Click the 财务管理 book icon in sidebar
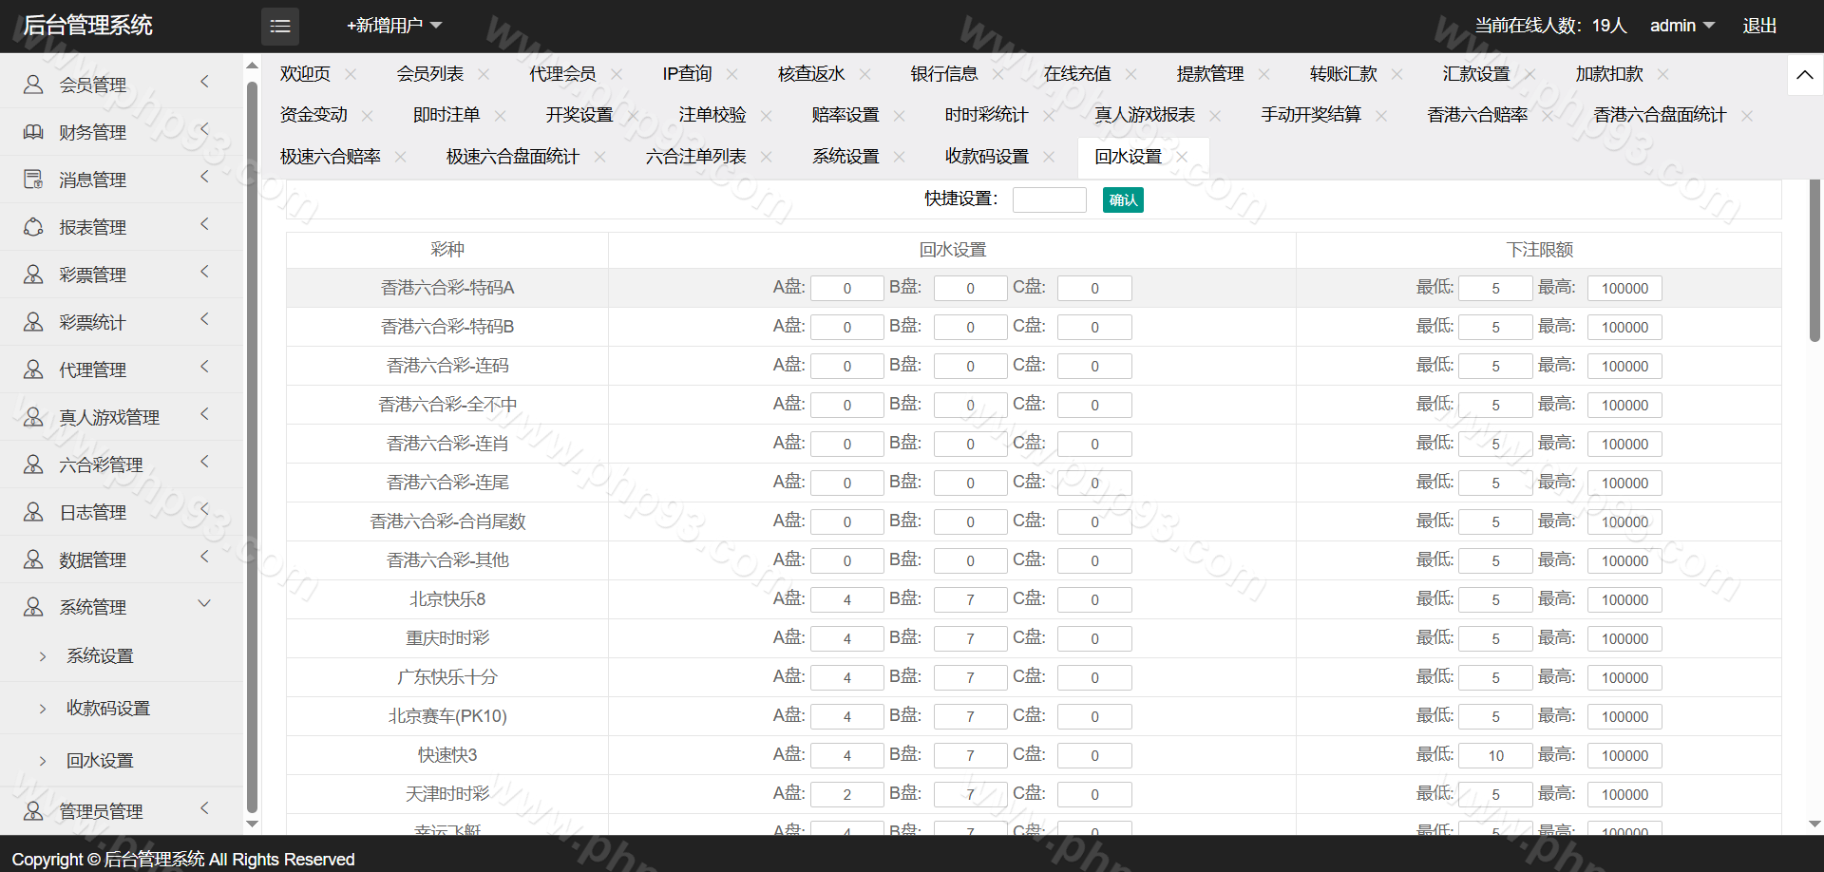1824x872 pixels. click(33, 132)
